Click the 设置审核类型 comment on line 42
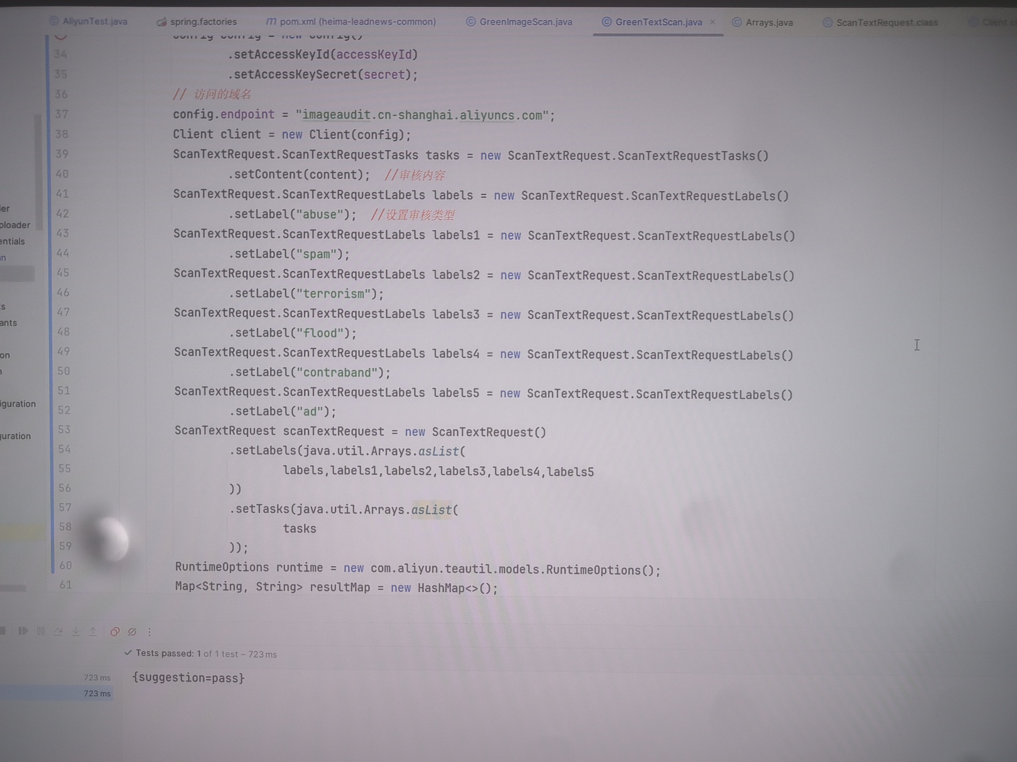 click(x=413, y=215)
